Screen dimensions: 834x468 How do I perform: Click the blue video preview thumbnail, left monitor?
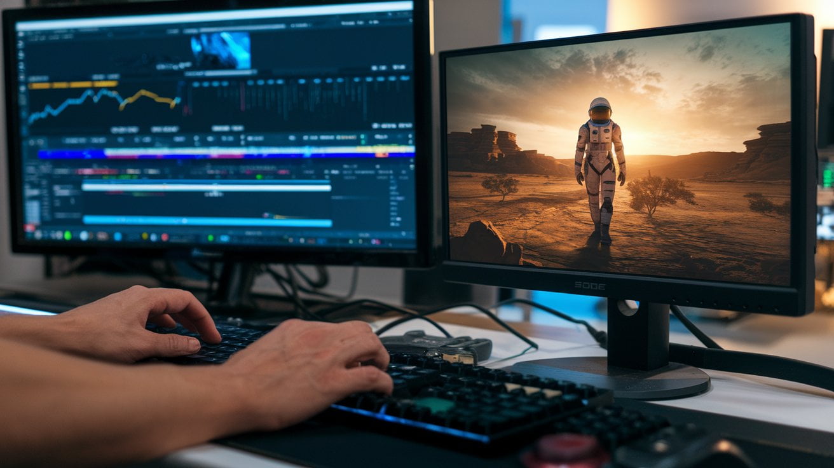(x=221, y=50)
